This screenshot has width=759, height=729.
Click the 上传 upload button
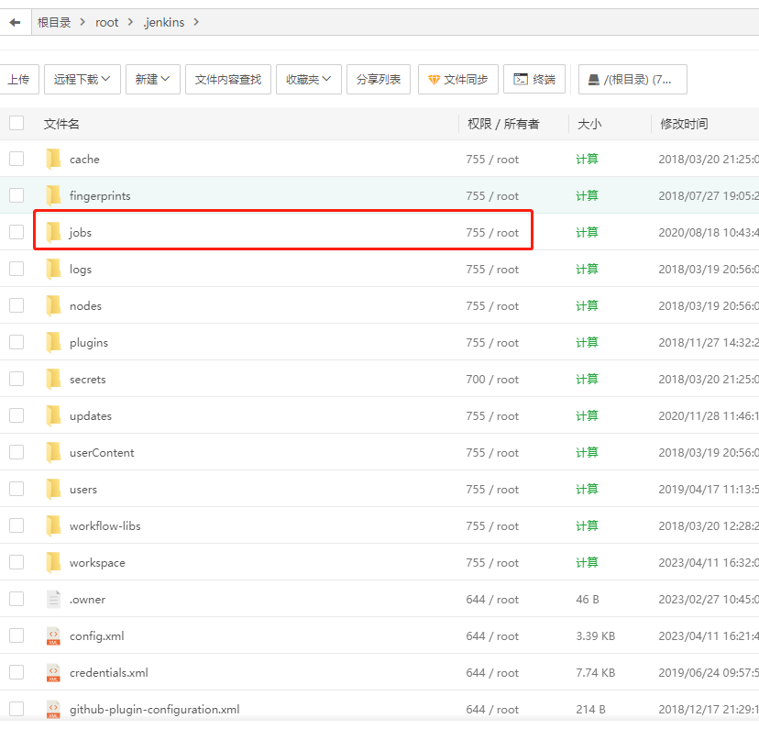18,80
